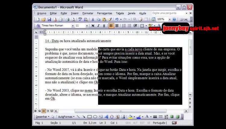The image size is (226, 129).
Task: Open the Janela menu
Action: tap(131, 13)
